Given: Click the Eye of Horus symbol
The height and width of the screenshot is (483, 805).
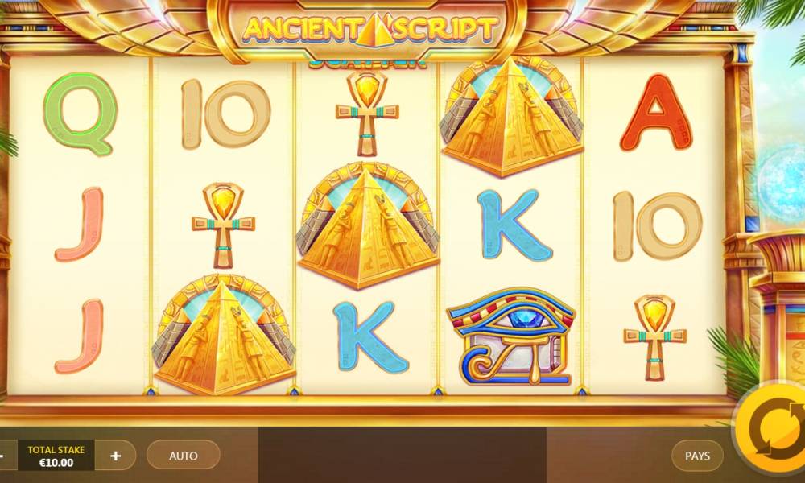Looking at the screenshot, I should (512, 337).
